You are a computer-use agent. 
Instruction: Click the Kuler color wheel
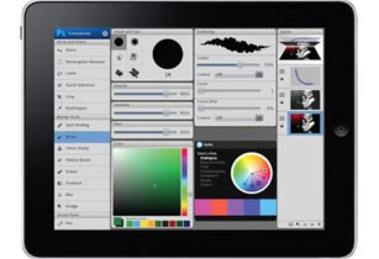(x=252, y=173)
